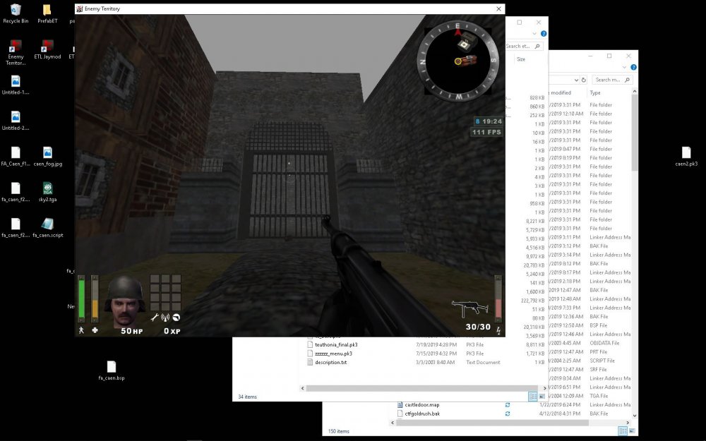Screen dimensions: 706x441
Task: Click the 30/30 ammo counter
Action: [x=478, y=327]
